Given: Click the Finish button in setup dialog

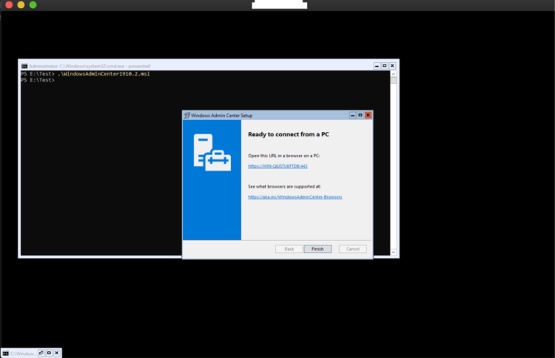Looking at the screenshot, I should [x=317, y=249].
